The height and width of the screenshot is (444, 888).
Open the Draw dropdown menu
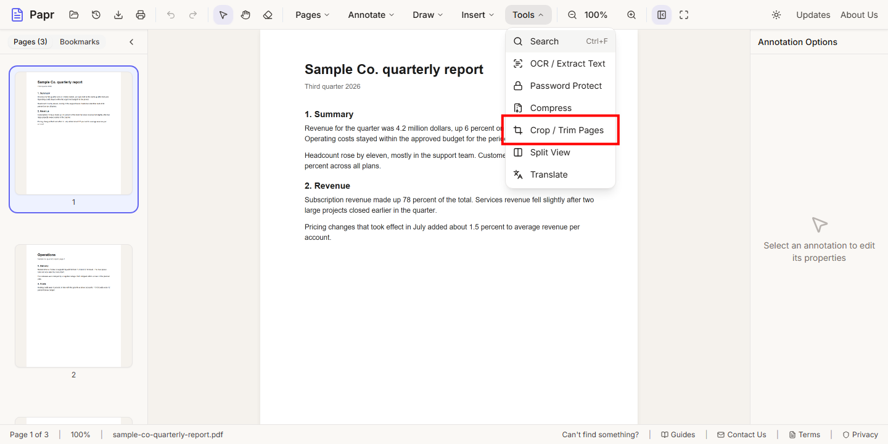tap(428, 15)
